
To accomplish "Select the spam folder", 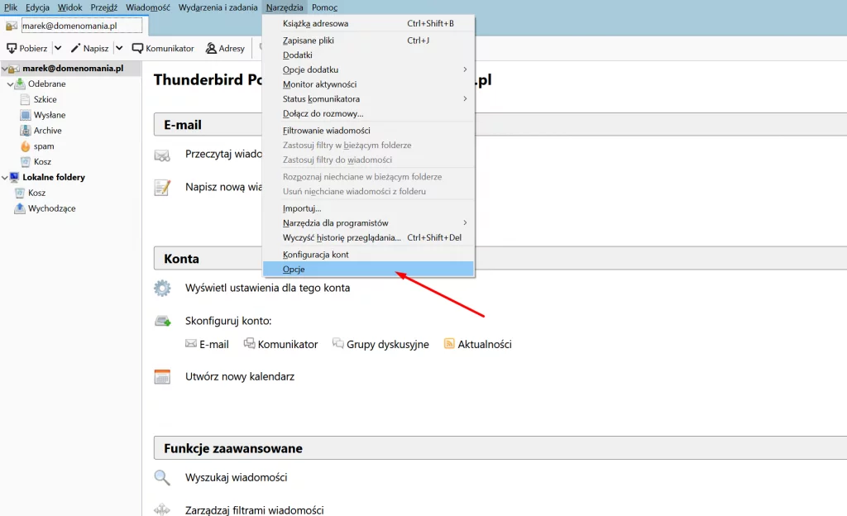I will (43, 146).
